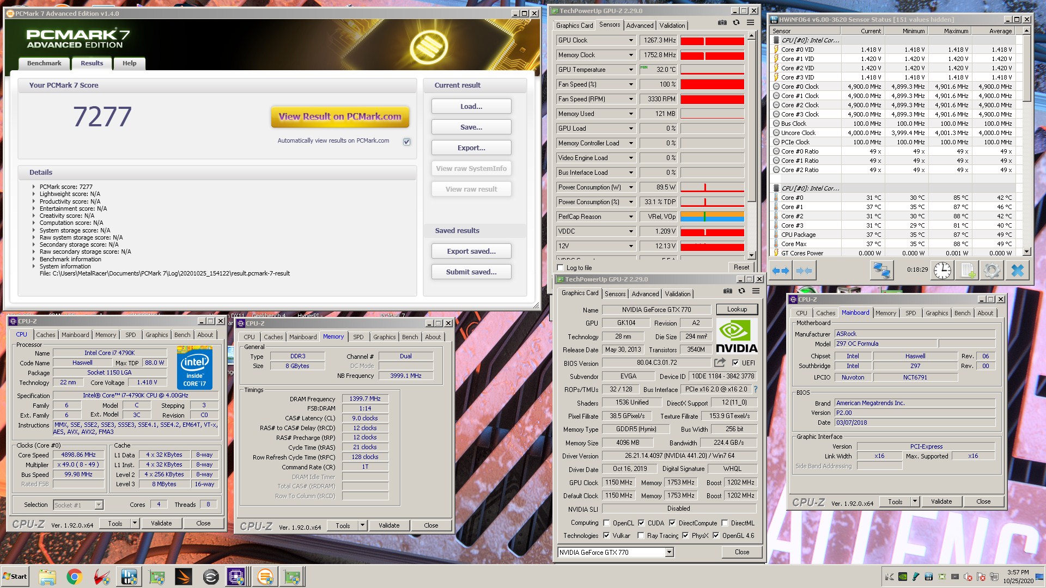The height and width of the screenshot is (588, 1046).
Task: Toggle the CUDA checkbox
Action: (x=641, y=523)
